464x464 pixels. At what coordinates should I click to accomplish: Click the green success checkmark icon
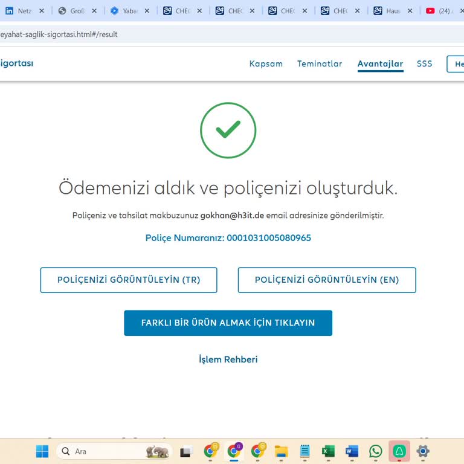[x=228, y=130]
